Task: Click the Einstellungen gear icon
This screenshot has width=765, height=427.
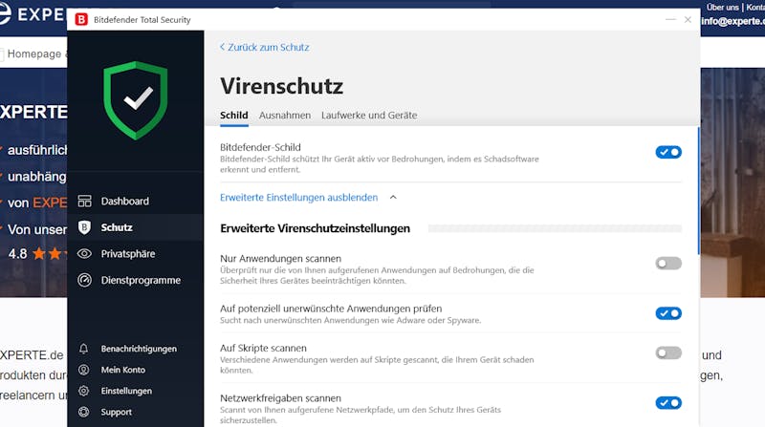Action: point(84,391)
